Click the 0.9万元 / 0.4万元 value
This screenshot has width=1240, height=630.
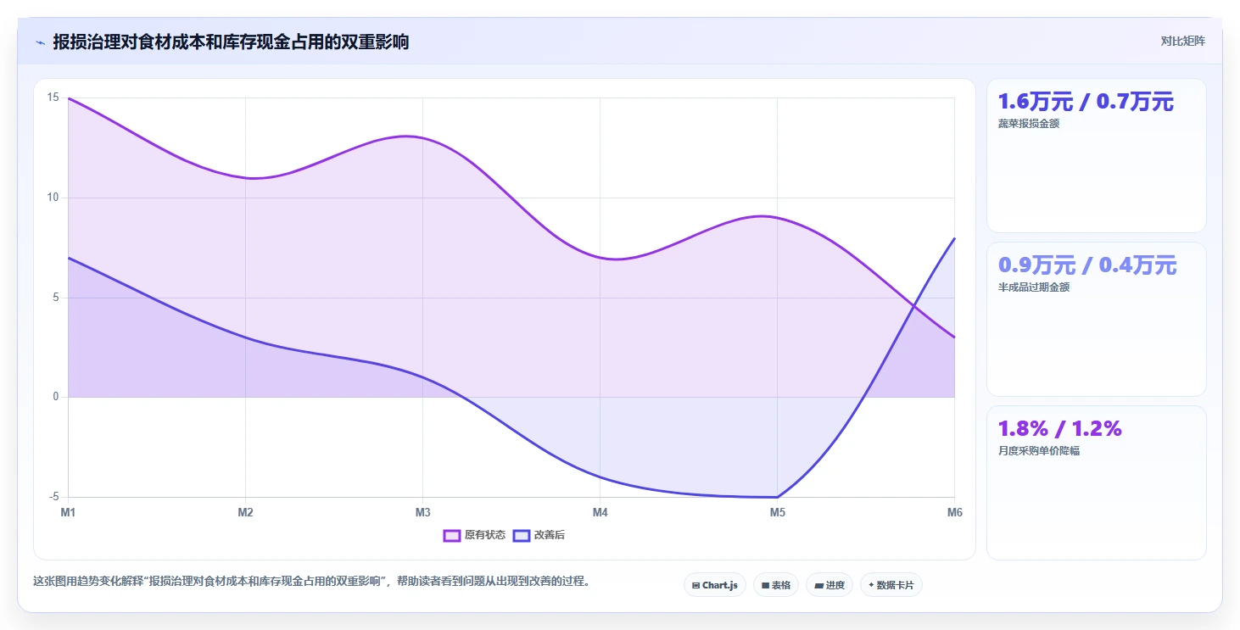(1087, 265)
